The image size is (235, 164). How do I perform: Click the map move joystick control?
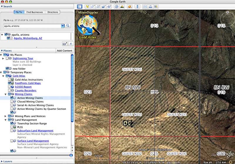click(227, 35)
